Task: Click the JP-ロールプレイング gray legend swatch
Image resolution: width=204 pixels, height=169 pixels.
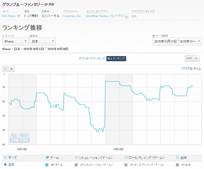Action: tap(126, 165)
